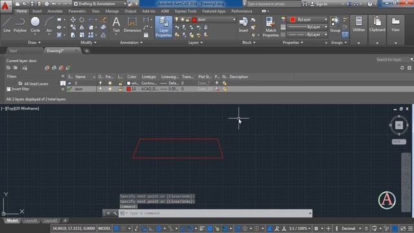Image resolution: width=414 pixels, height=233 pixels.
Task: Toggle MODEL space button in status bar
Action: point(104,228)
